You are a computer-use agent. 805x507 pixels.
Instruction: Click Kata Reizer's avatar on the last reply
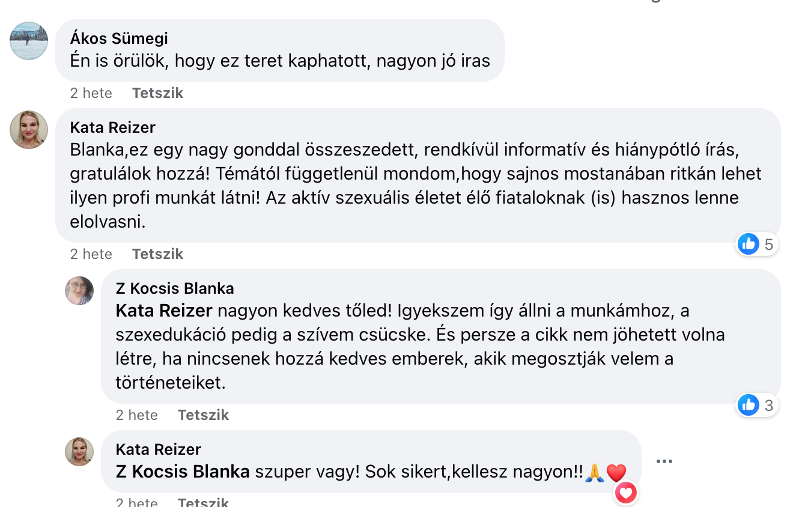(79, 452)
